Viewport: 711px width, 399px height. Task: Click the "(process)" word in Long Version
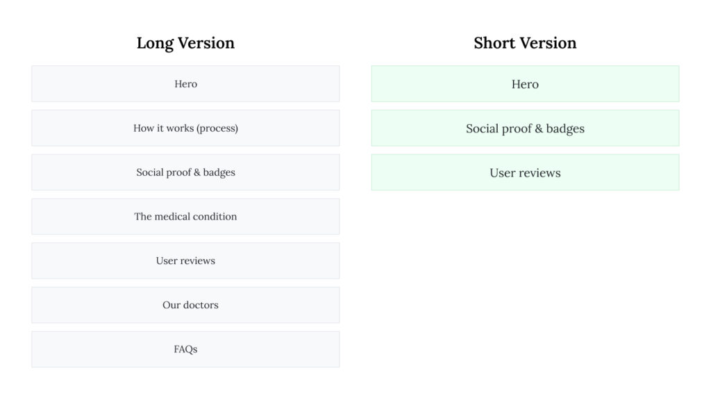[217, 128]
